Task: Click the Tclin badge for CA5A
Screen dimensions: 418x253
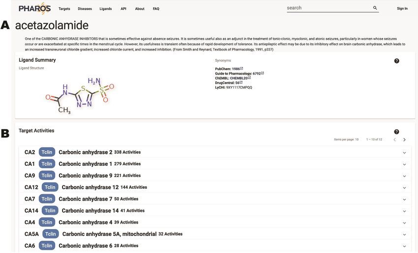Action: (x=51, y=234)
